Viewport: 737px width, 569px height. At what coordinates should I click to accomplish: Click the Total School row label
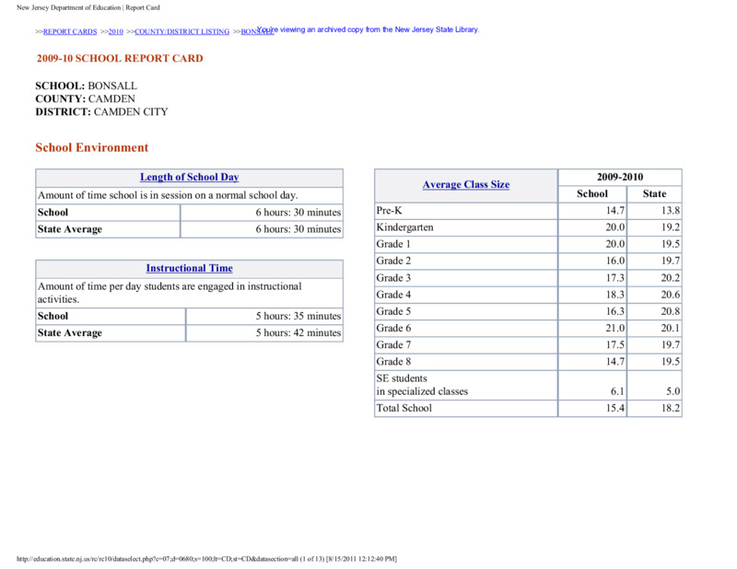(x=404, y=408)
